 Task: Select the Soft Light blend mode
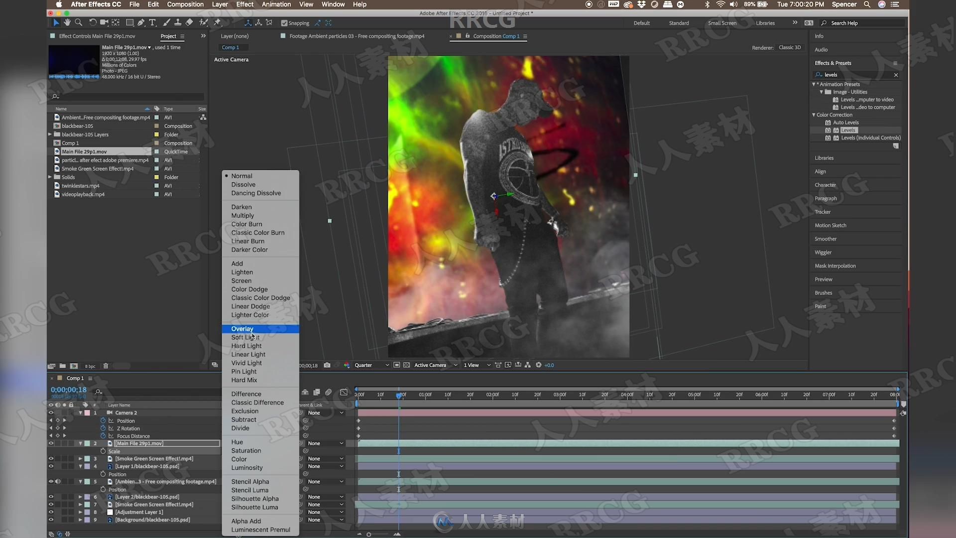[245, 337]
